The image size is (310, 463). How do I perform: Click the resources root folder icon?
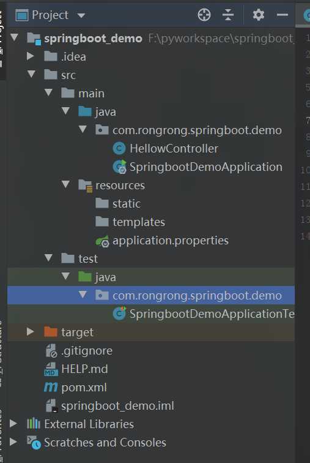(x=86, y=186)
